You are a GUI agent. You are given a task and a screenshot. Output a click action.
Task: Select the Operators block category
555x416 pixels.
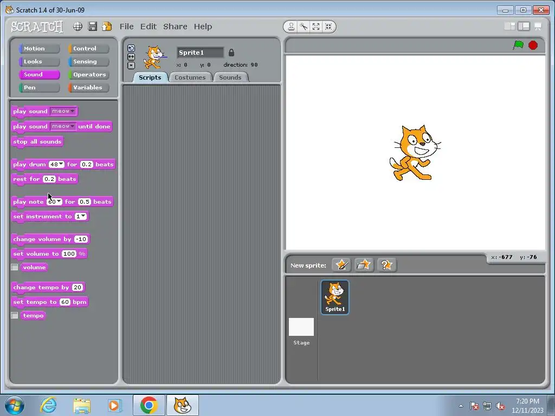coord(89,75)
